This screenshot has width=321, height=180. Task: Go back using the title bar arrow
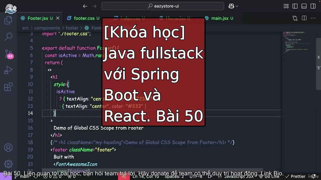click(85, 6)
